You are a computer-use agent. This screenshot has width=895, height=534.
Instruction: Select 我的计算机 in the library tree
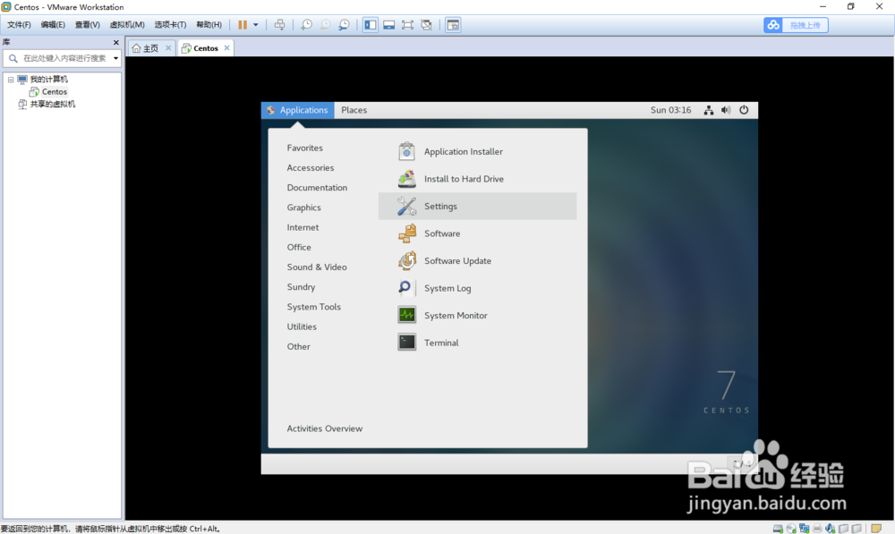point(48,80)
